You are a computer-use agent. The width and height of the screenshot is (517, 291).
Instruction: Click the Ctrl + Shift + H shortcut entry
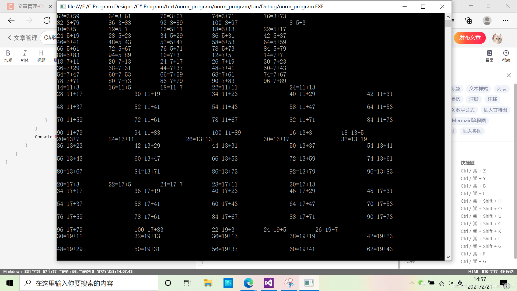(481, 201)
